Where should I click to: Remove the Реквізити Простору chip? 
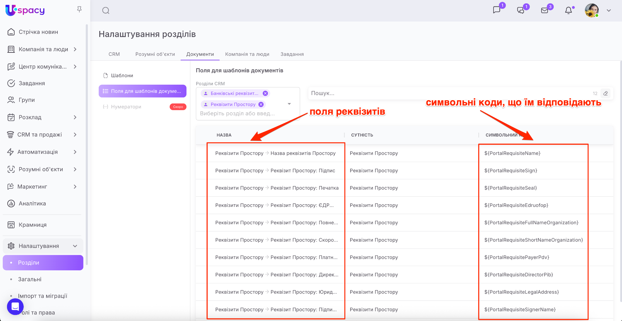click(x=261, y=104)
